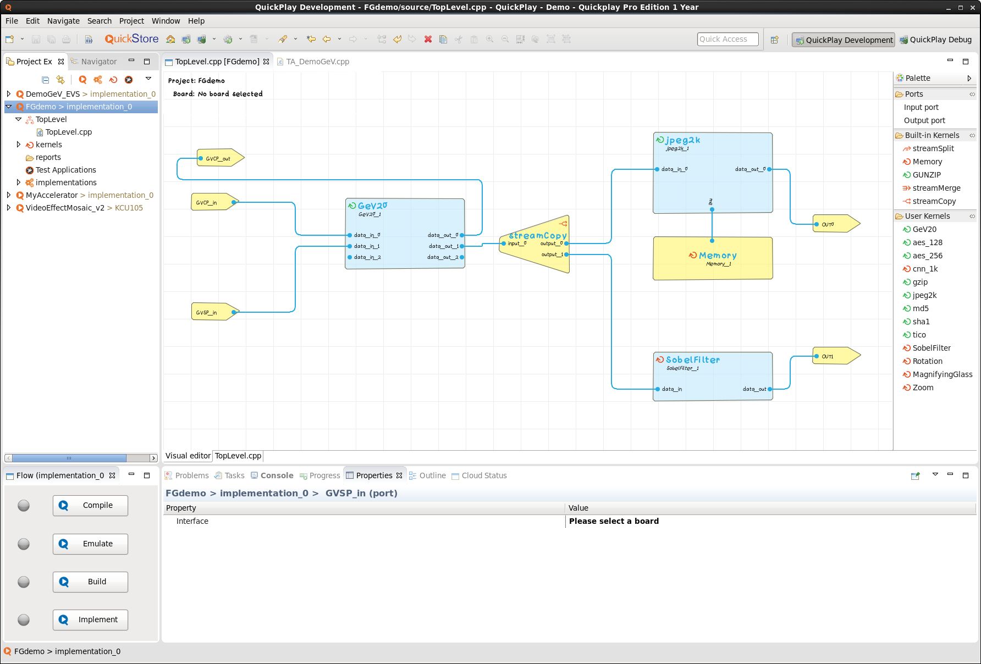Click inside the Quick Access field

click(x=728, y=39)
